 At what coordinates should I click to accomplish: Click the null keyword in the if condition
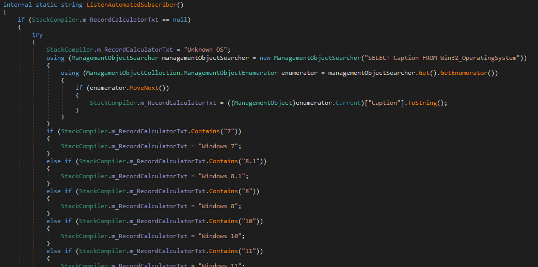pos(180,20)
